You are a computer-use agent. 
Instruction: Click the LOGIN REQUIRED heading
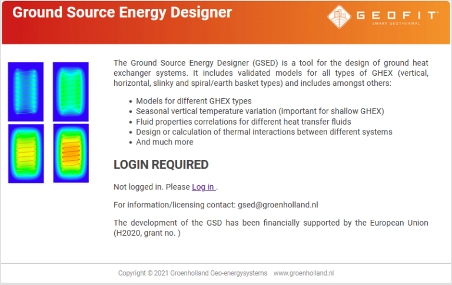[x=161, y=165]
